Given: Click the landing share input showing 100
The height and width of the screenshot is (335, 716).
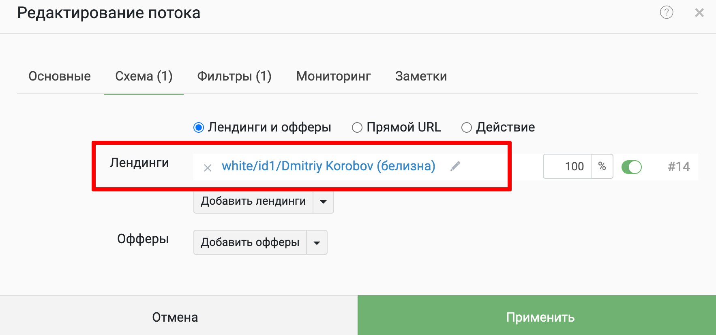Looking at the screenshot, I should [567, 166].
